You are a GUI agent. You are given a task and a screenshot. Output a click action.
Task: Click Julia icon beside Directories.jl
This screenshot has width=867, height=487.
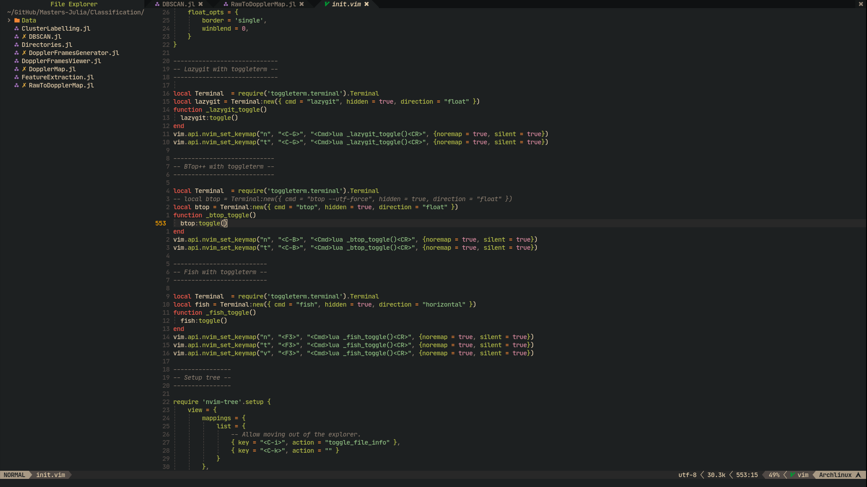coord(17,45)
